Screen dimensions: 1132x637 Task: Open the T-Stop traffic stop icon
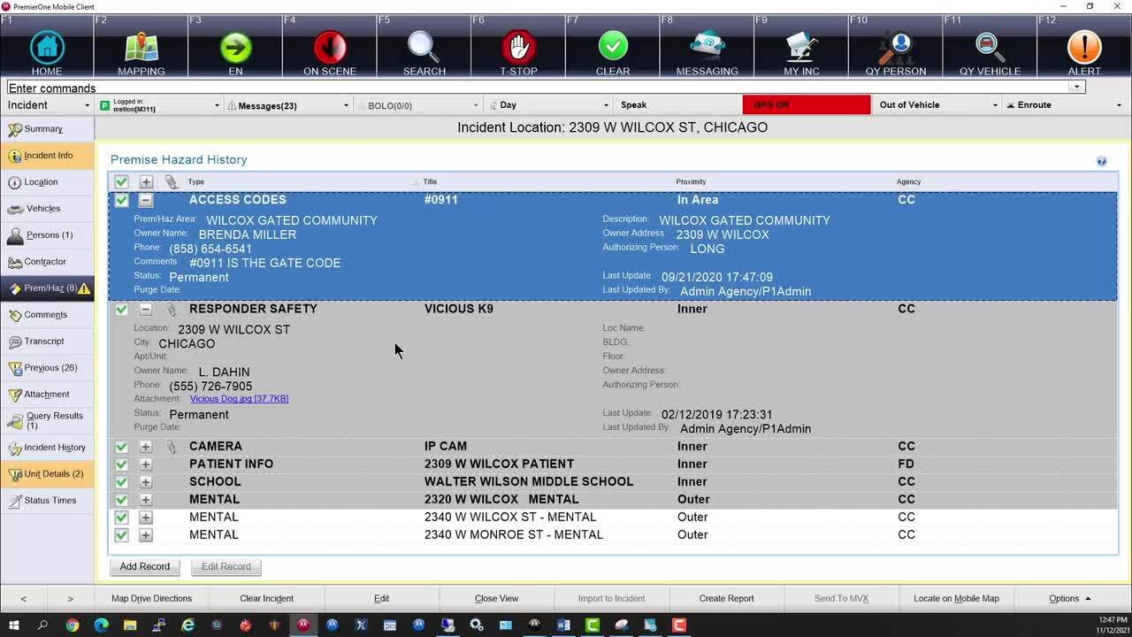click(x=518, y=49)
